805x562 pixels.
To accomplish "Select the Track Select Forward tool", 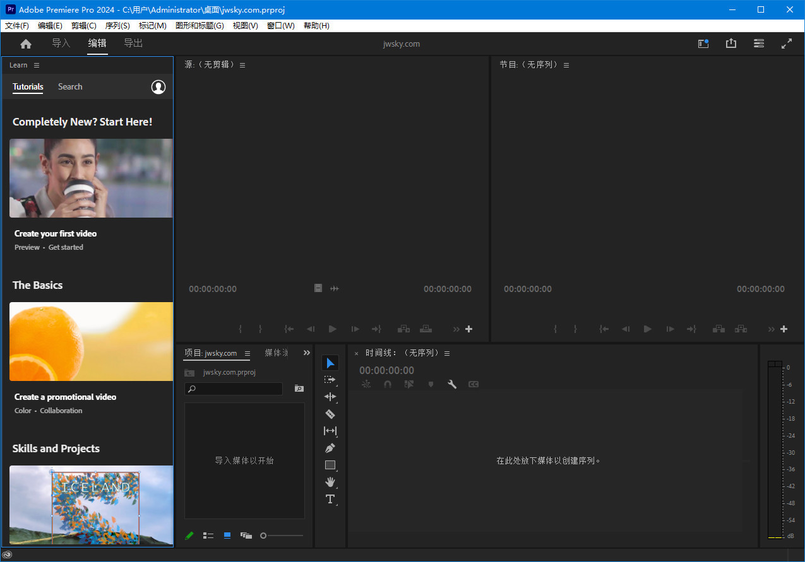I will click(x=330, y=380).
